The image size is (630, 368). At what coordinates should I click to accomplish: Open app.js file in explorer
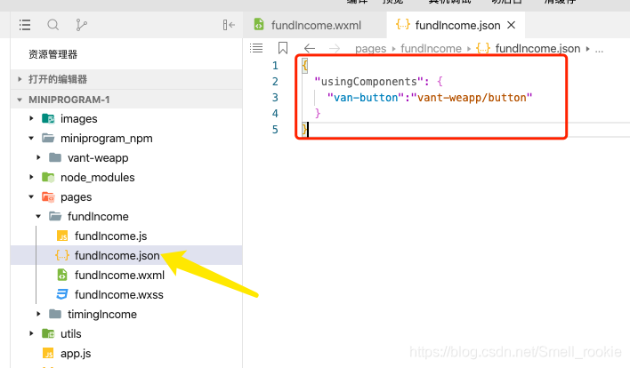pyautogui.click(x=75, y=353)
